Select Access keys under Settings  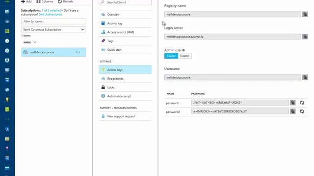pyautogui.click(x=125, y=69)
